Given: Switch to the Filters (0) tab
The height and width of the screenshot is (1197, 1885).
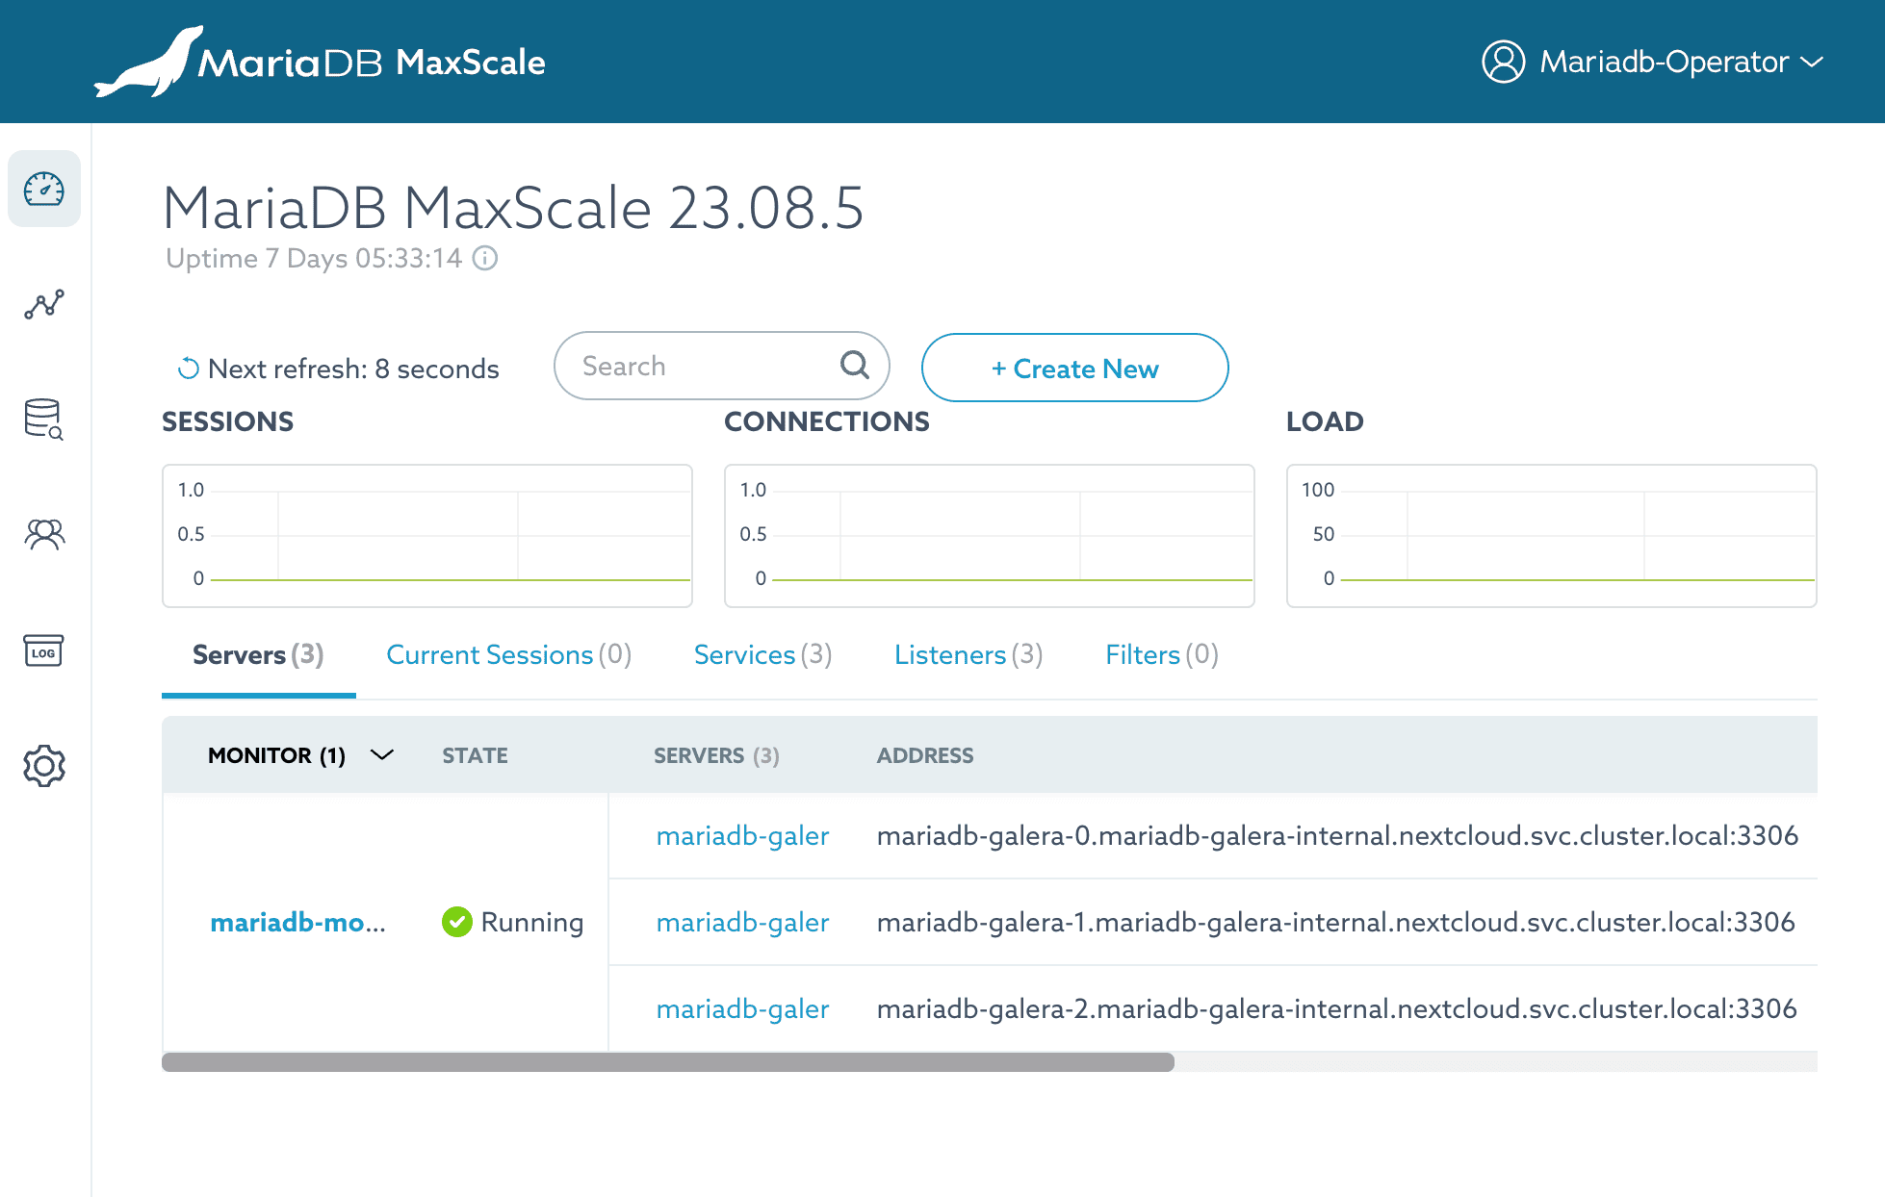Looking at the screenshot, I should pyautogui.click(x=1162, y=654).
